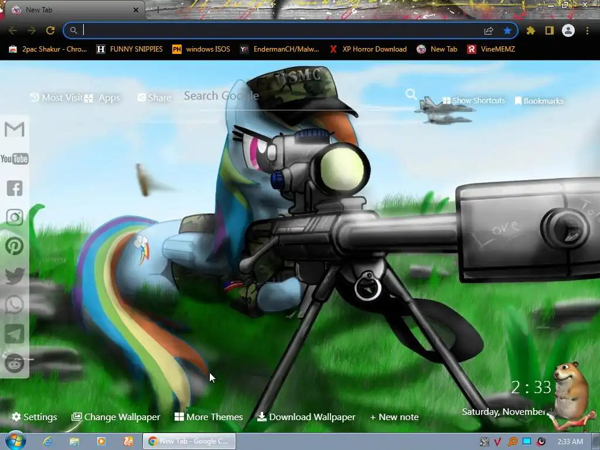Image resolution: width=600 pixels, height=450 pixels.
Task: Click the 2:33 clock widget
Action: click(x=531, y=388)
